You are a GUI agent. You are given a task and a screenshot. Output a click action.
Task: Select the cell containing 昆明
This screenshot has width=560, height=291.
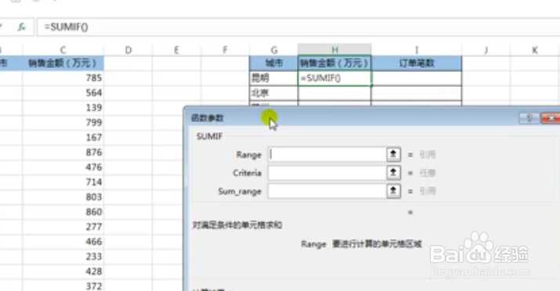click(274, 78)
